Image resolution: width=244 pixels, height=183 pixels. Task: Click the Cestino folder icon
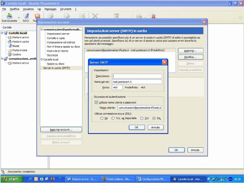(x=10, y=54)
